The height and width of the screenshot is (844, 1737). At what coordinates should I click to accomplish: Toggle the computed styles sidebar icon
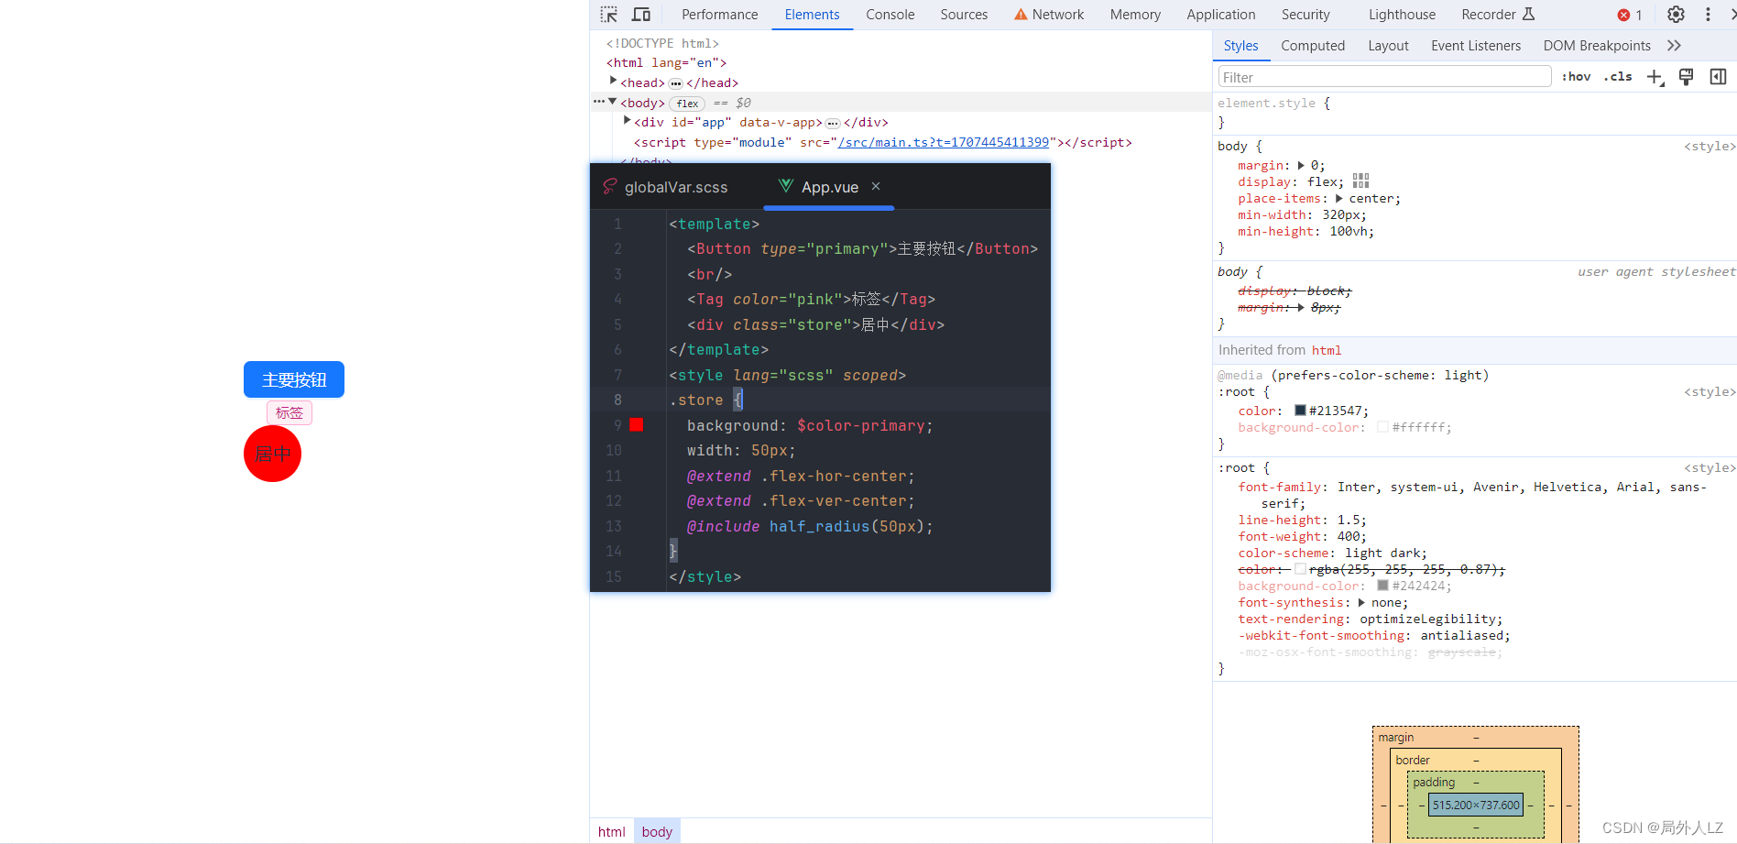(x=1718, y=77)
